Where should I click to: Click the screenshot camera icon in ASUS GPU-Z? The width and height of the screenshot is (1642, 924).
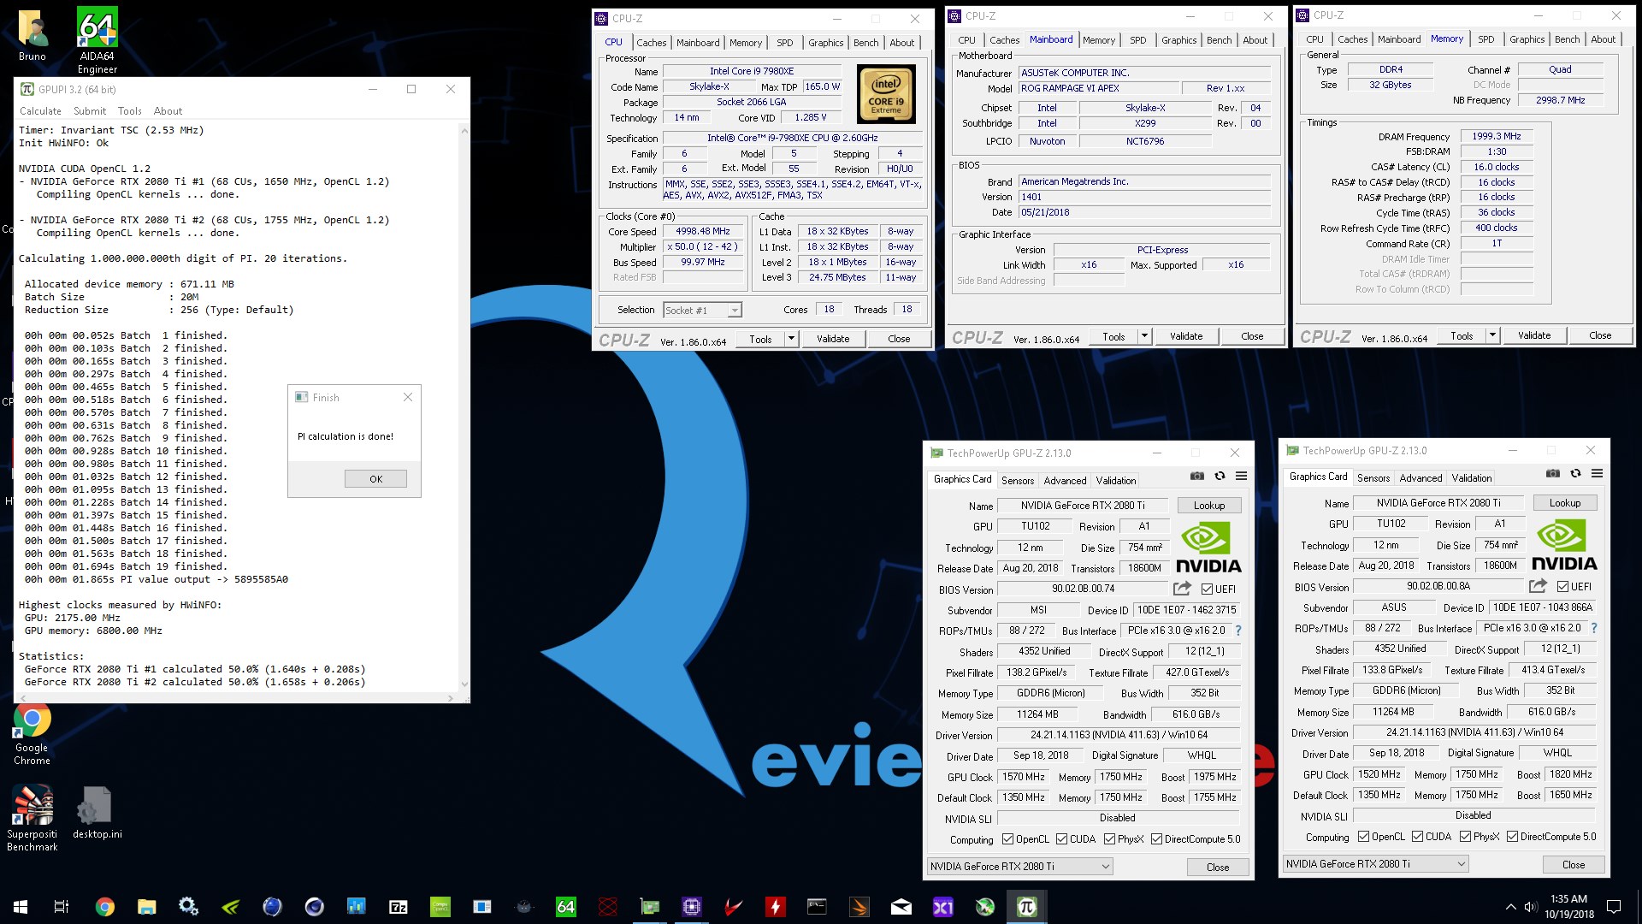(x=1553, y=474)
